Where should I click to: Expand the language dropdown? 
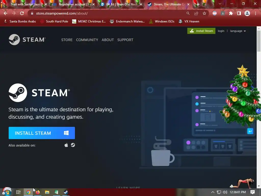tap(238, 31)
